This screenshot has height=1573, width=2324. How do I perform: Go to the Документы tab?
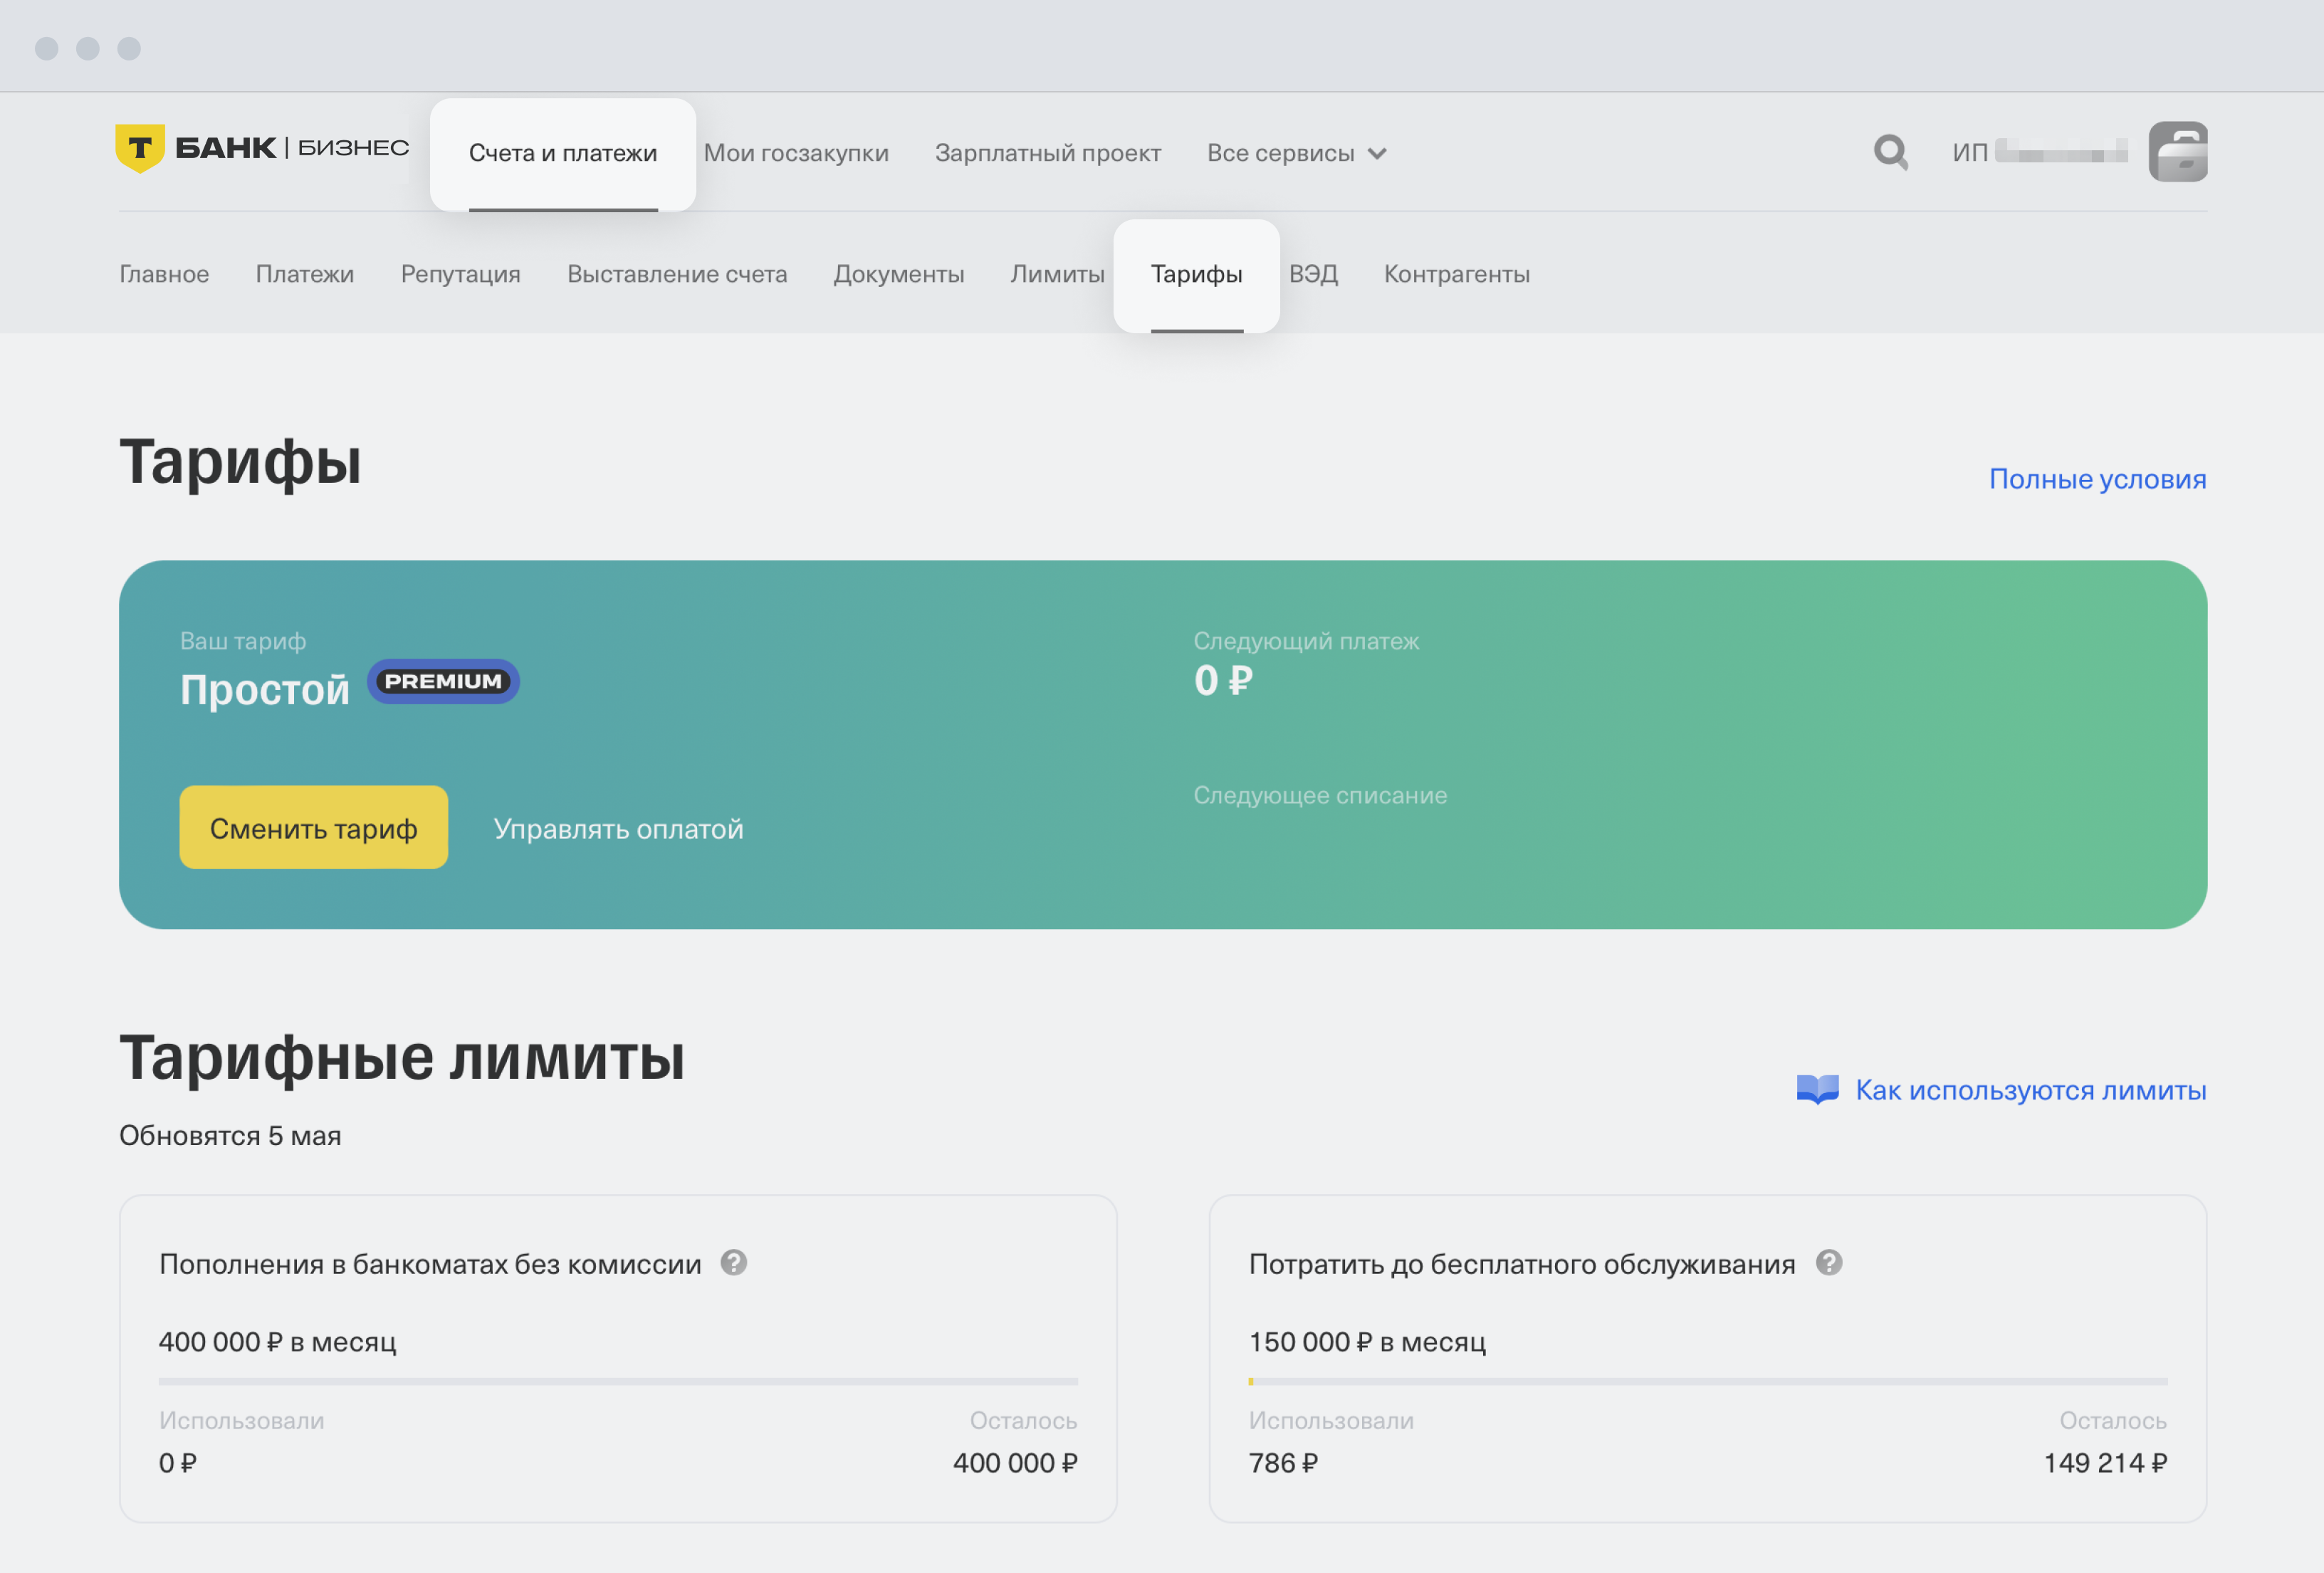[899, 274]
